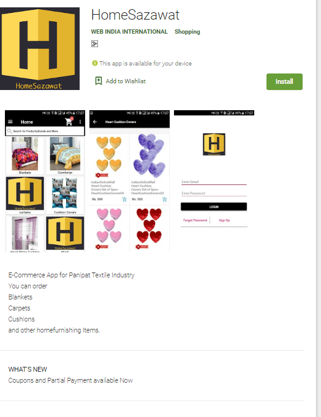The width and height of the screenshot is (321, 417).
Task: Click the HomeSazawat app title
Action: coord(135,15)
